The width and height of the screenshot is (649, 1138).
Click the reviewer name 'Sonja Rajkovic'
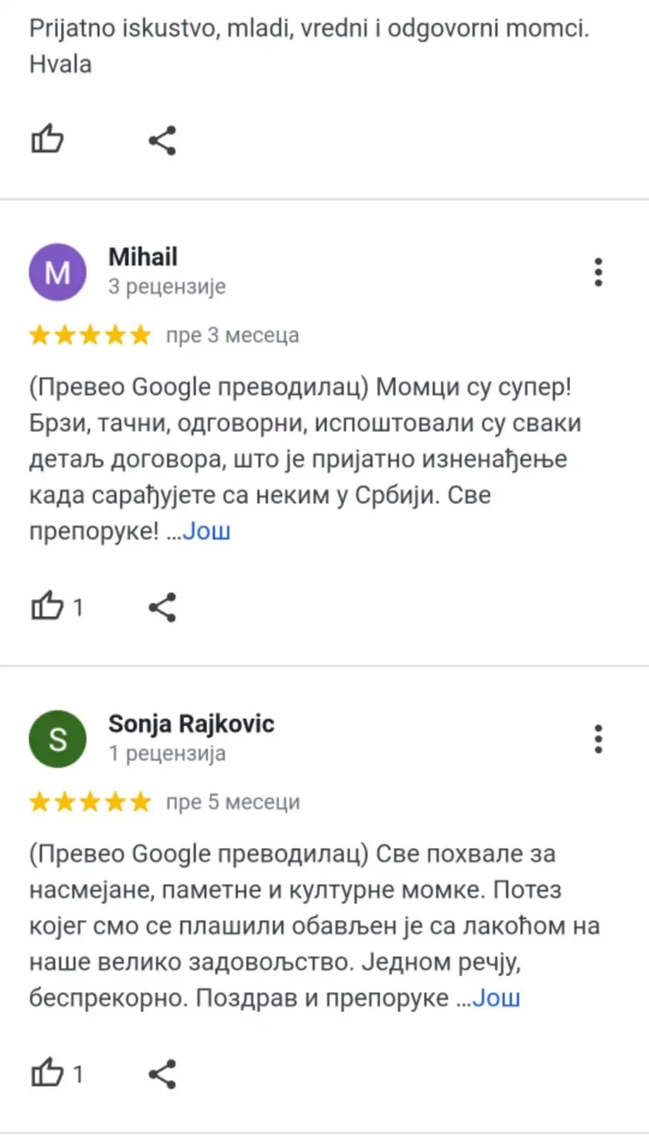pos(191,724)
